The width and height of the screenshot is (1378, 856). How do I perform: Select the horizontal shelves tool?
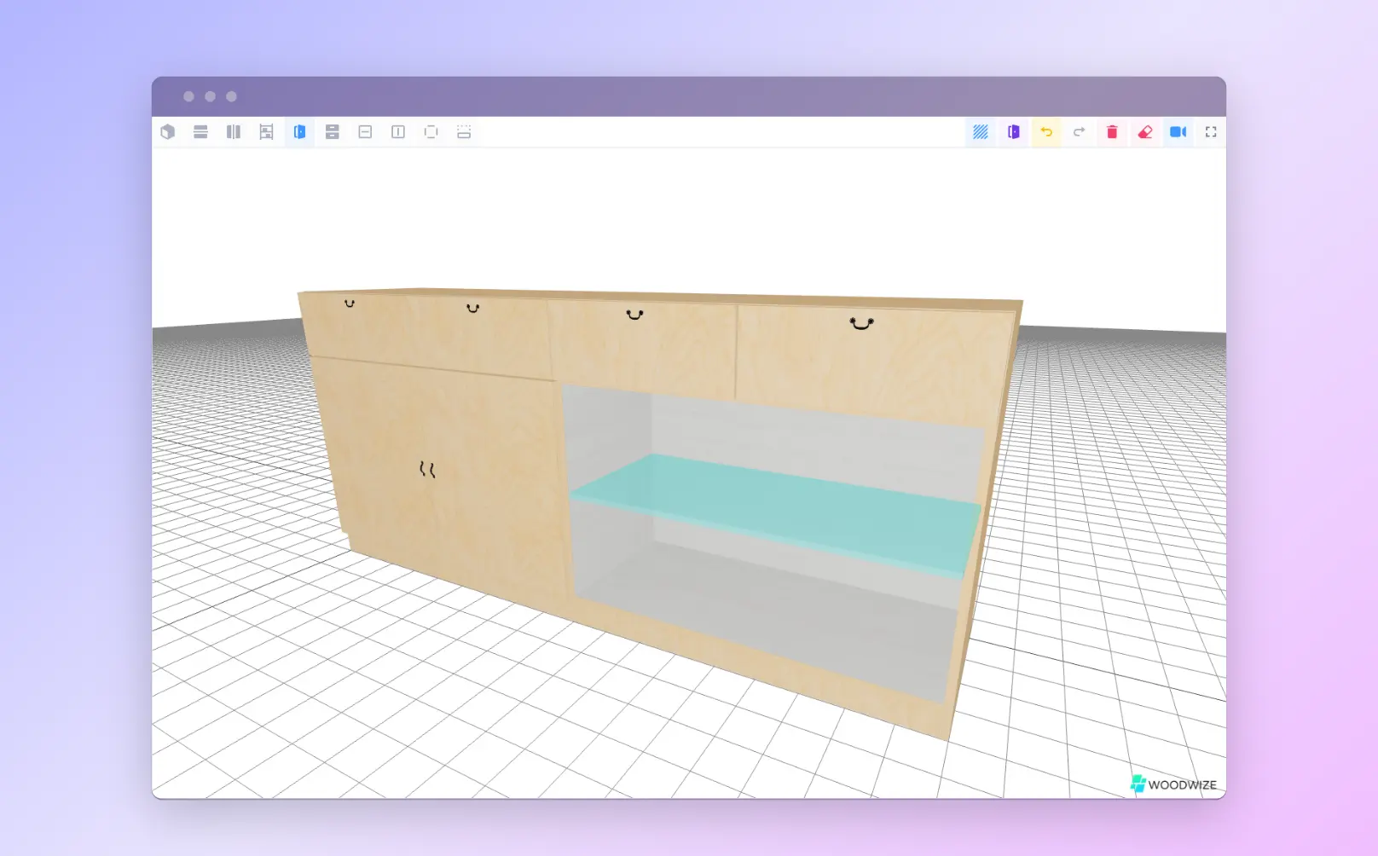(200, 132)
